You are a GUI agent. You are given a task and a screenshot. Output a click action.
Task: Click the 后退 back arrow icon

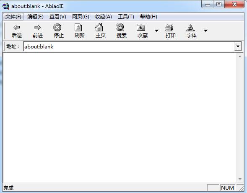click(16, 28)
